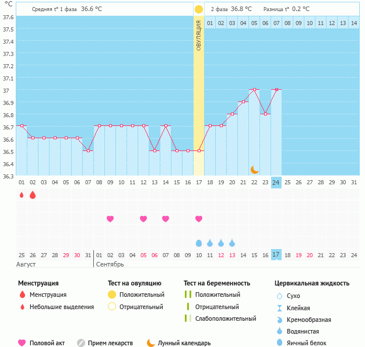This screenshot has width=365, height=347.
Task: Click the yellow positive ovulation circle above the chart
Action: point(199,9)
